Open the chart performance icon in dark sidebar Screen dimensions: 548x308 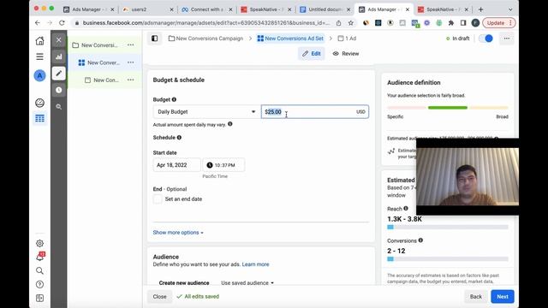[59, 56]
